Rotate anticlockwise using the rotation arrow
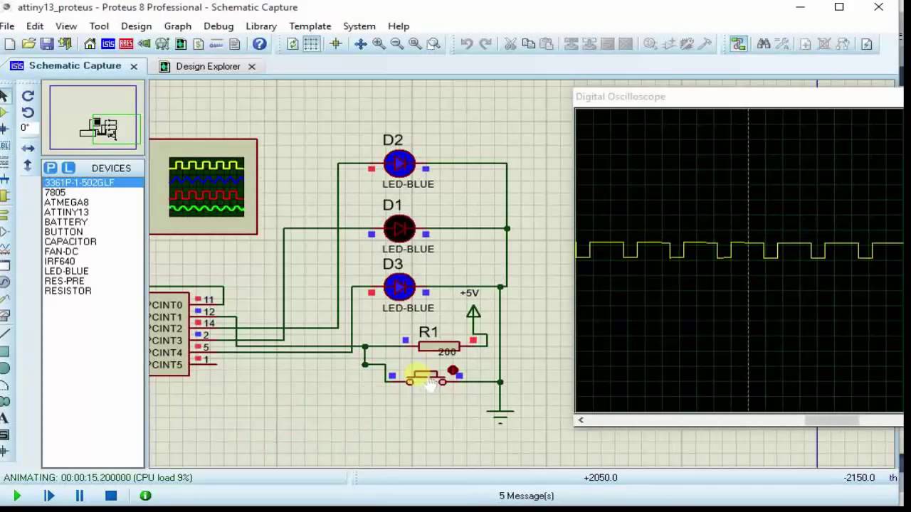The height and width of the screenshot is (512, 911). click(28, 112)
